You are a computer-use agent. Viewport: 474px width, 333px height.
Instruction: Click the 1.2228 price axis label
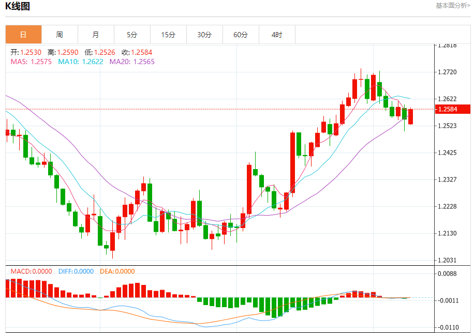(447, 206)
